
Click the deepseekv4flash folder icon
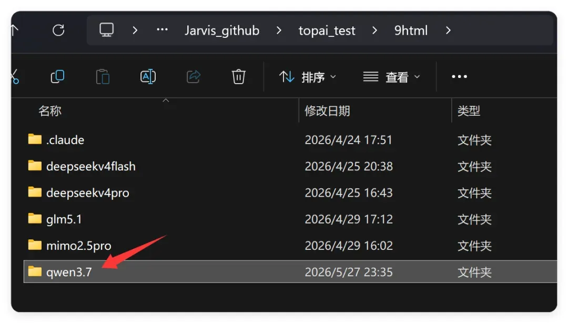click(x=35, y=165)
